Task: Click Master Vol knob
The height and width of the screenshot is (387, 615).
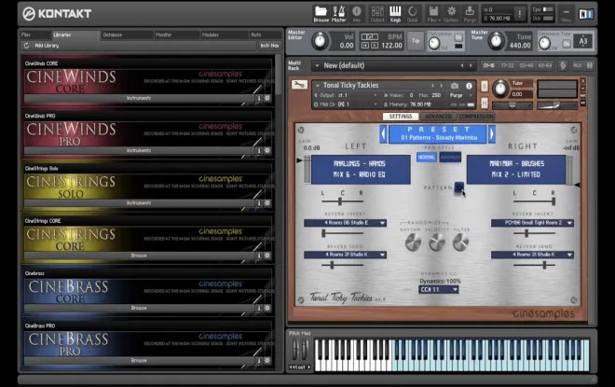Action: pyautogui.click(x=320, y=41)
